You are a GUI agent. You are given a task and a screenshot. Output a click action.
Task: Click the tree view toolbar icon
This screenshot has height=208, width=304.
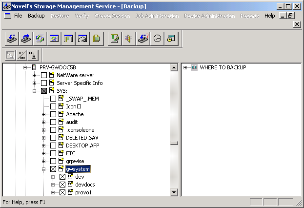[10, 55]
